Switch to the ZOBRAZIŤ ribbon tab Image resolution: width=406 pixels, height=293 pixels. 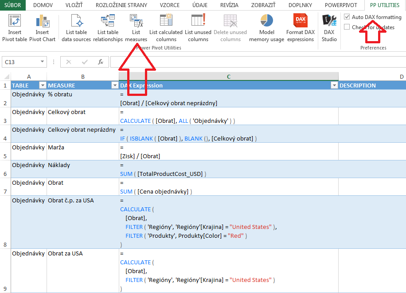click(x=263, y=5)
